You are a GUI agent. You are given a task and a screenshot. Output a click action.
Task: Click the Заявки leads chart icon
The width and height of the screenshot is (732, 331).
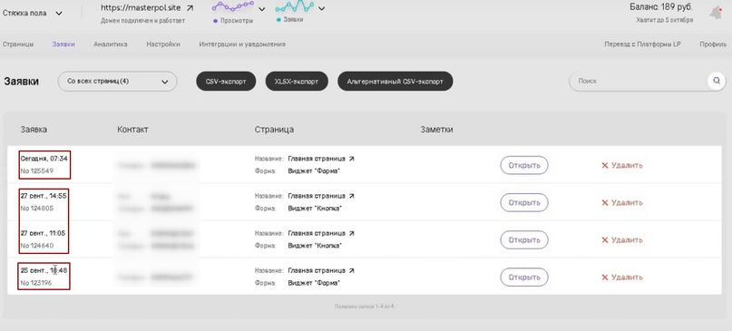[295, 7]
